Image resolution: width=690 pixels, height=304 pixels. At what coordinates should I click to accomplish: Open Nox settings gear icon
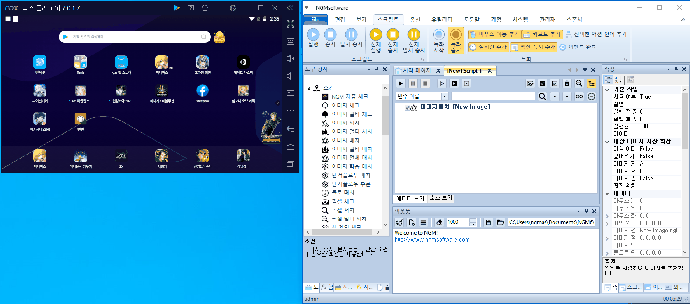[233, 8]
